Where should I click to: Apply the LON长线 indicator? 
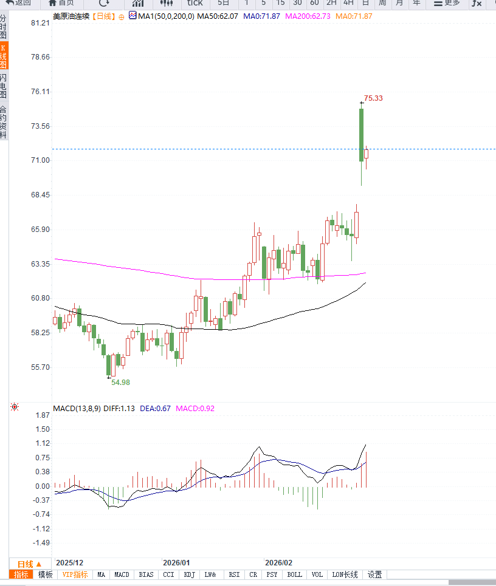345,574
